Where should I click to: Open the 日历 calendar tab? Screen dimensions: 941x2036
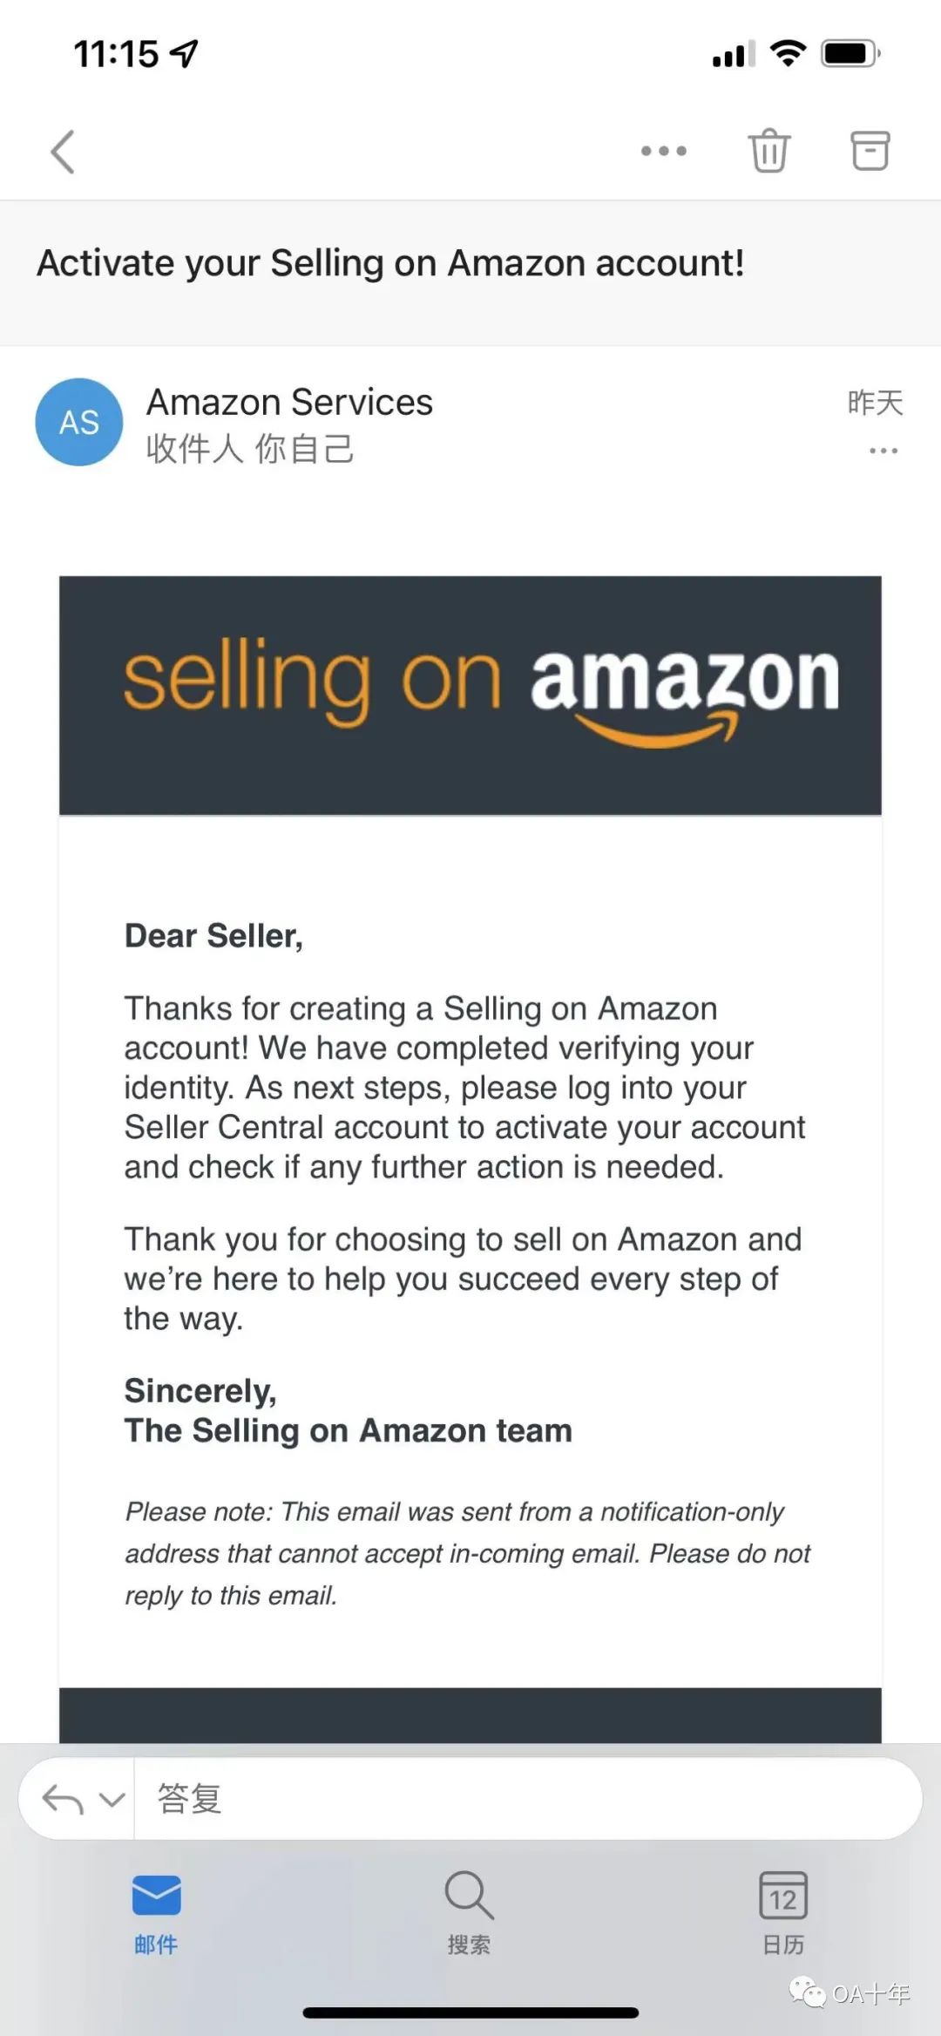[x=782, y=1909]
